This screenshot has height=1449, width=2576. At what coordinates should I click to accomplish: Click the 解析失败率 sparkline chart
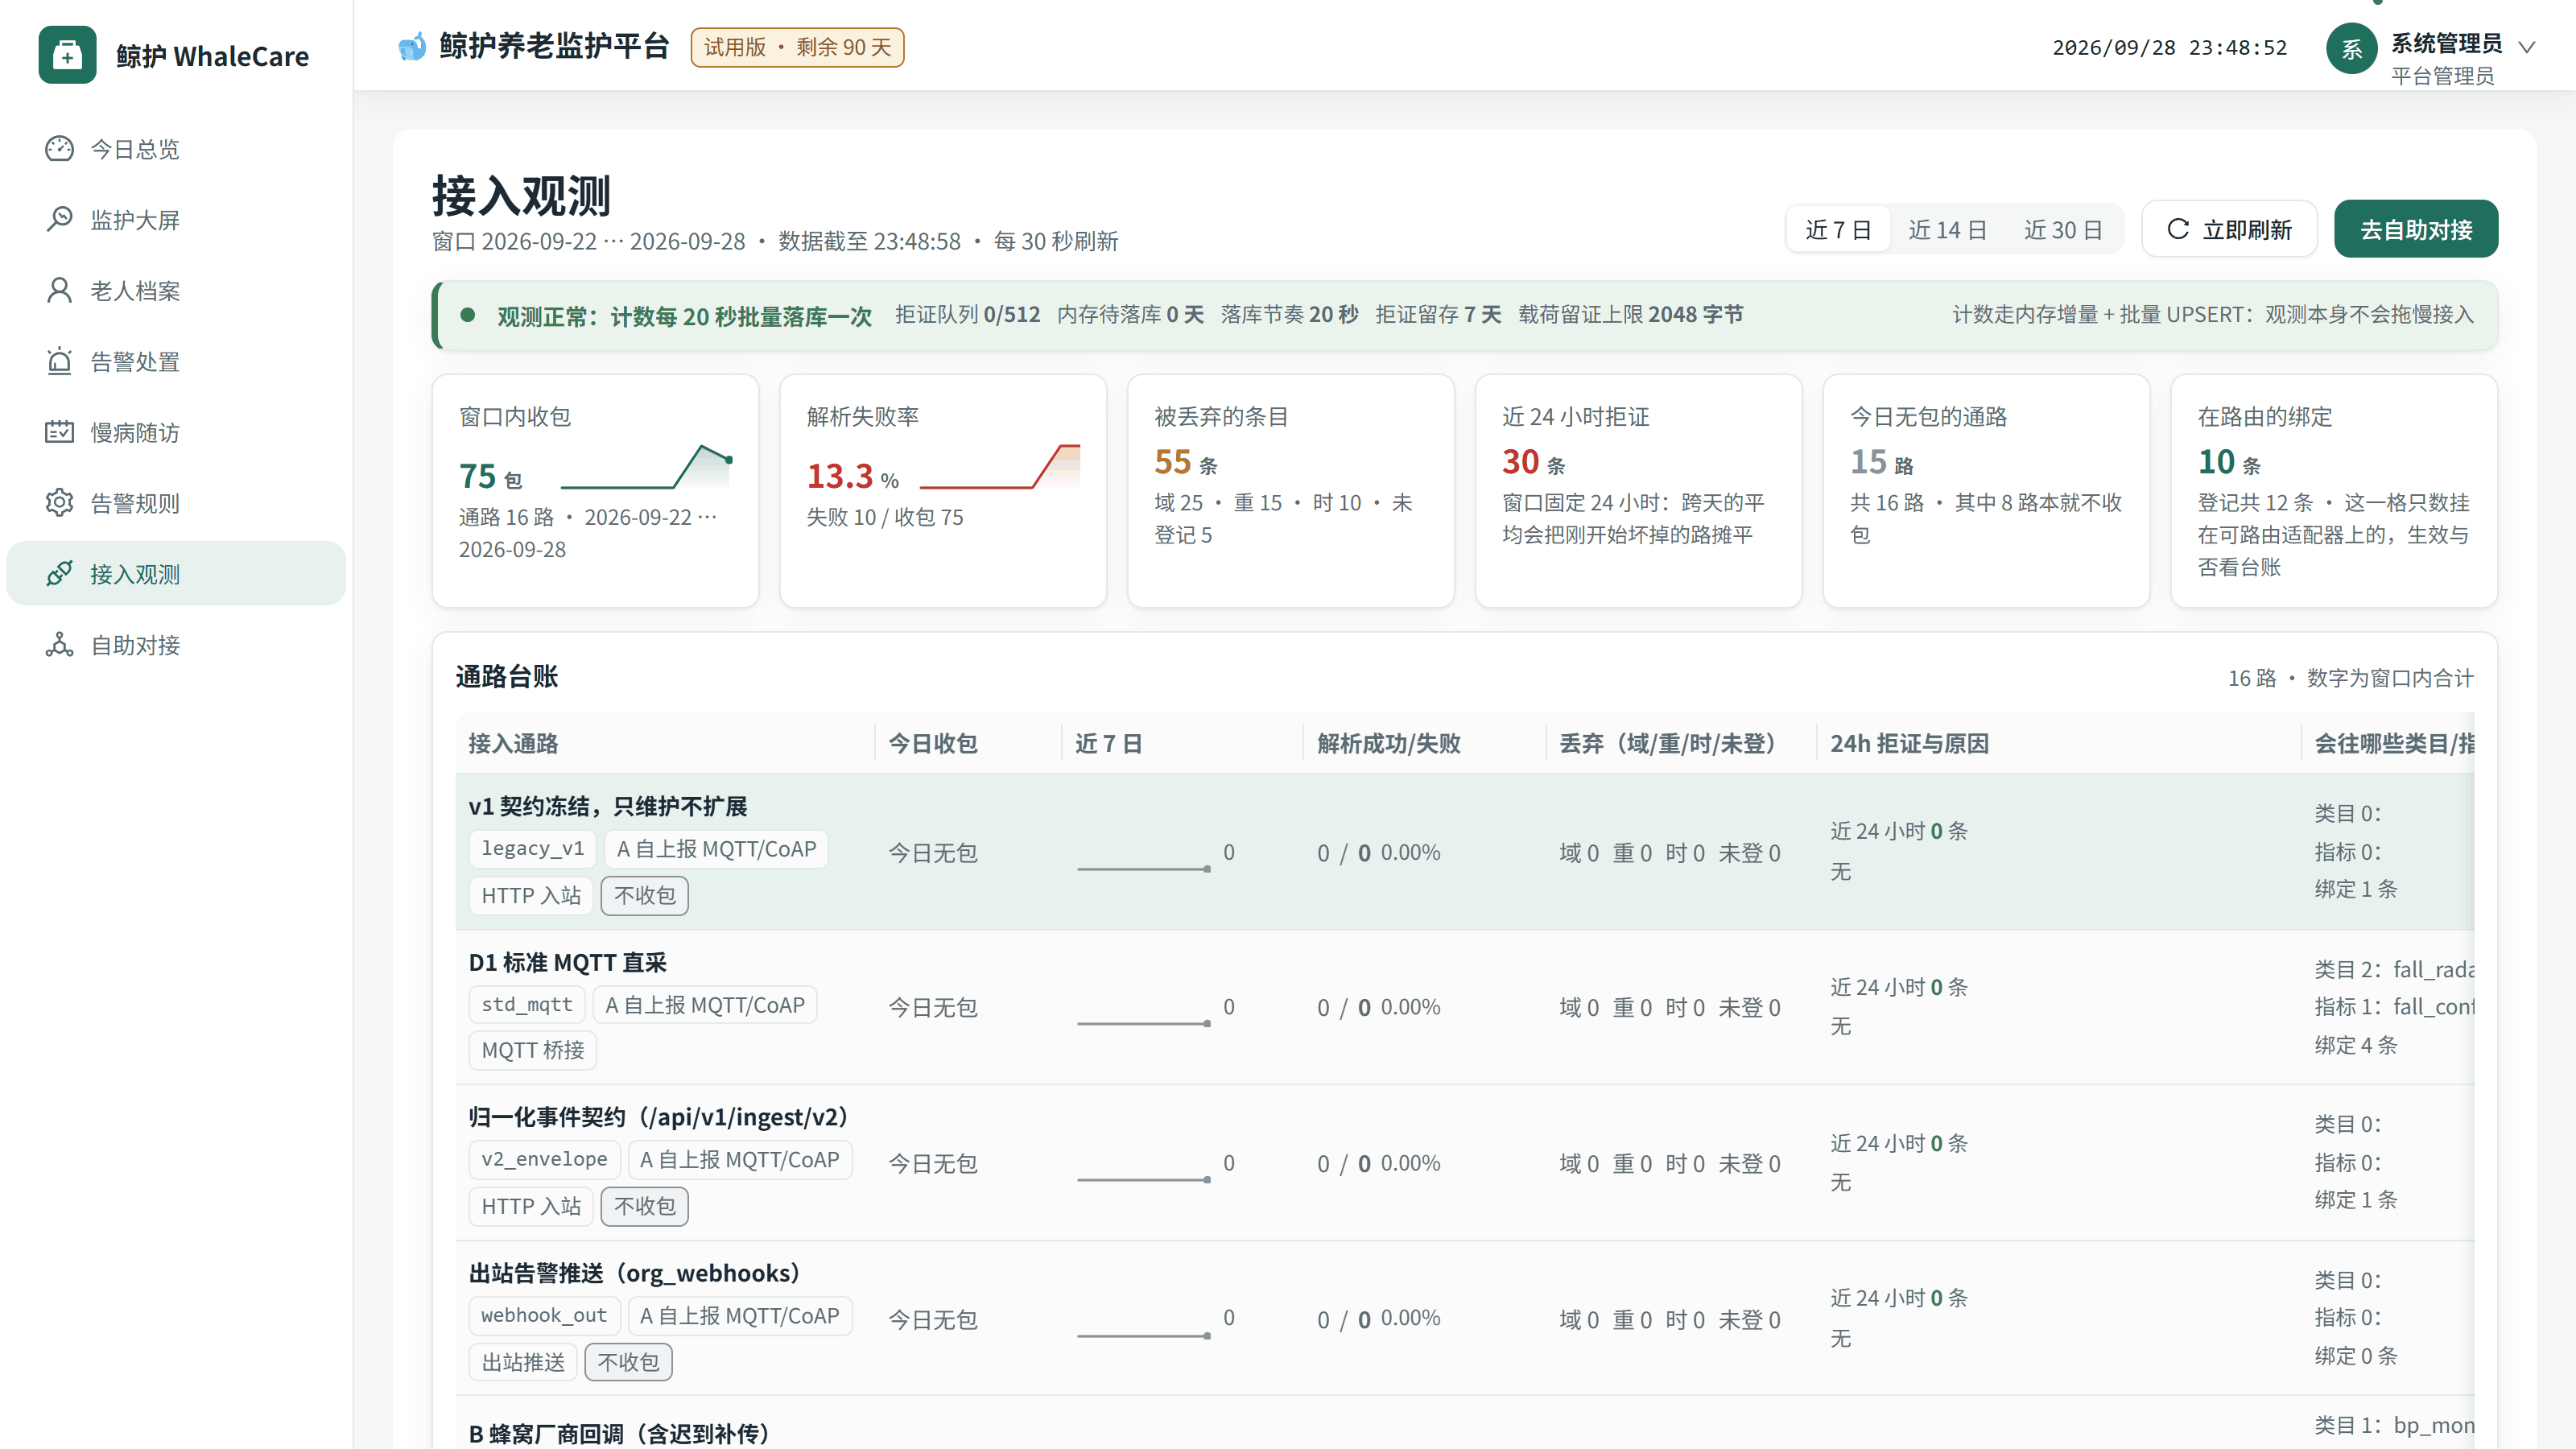tap(1000, 466)
